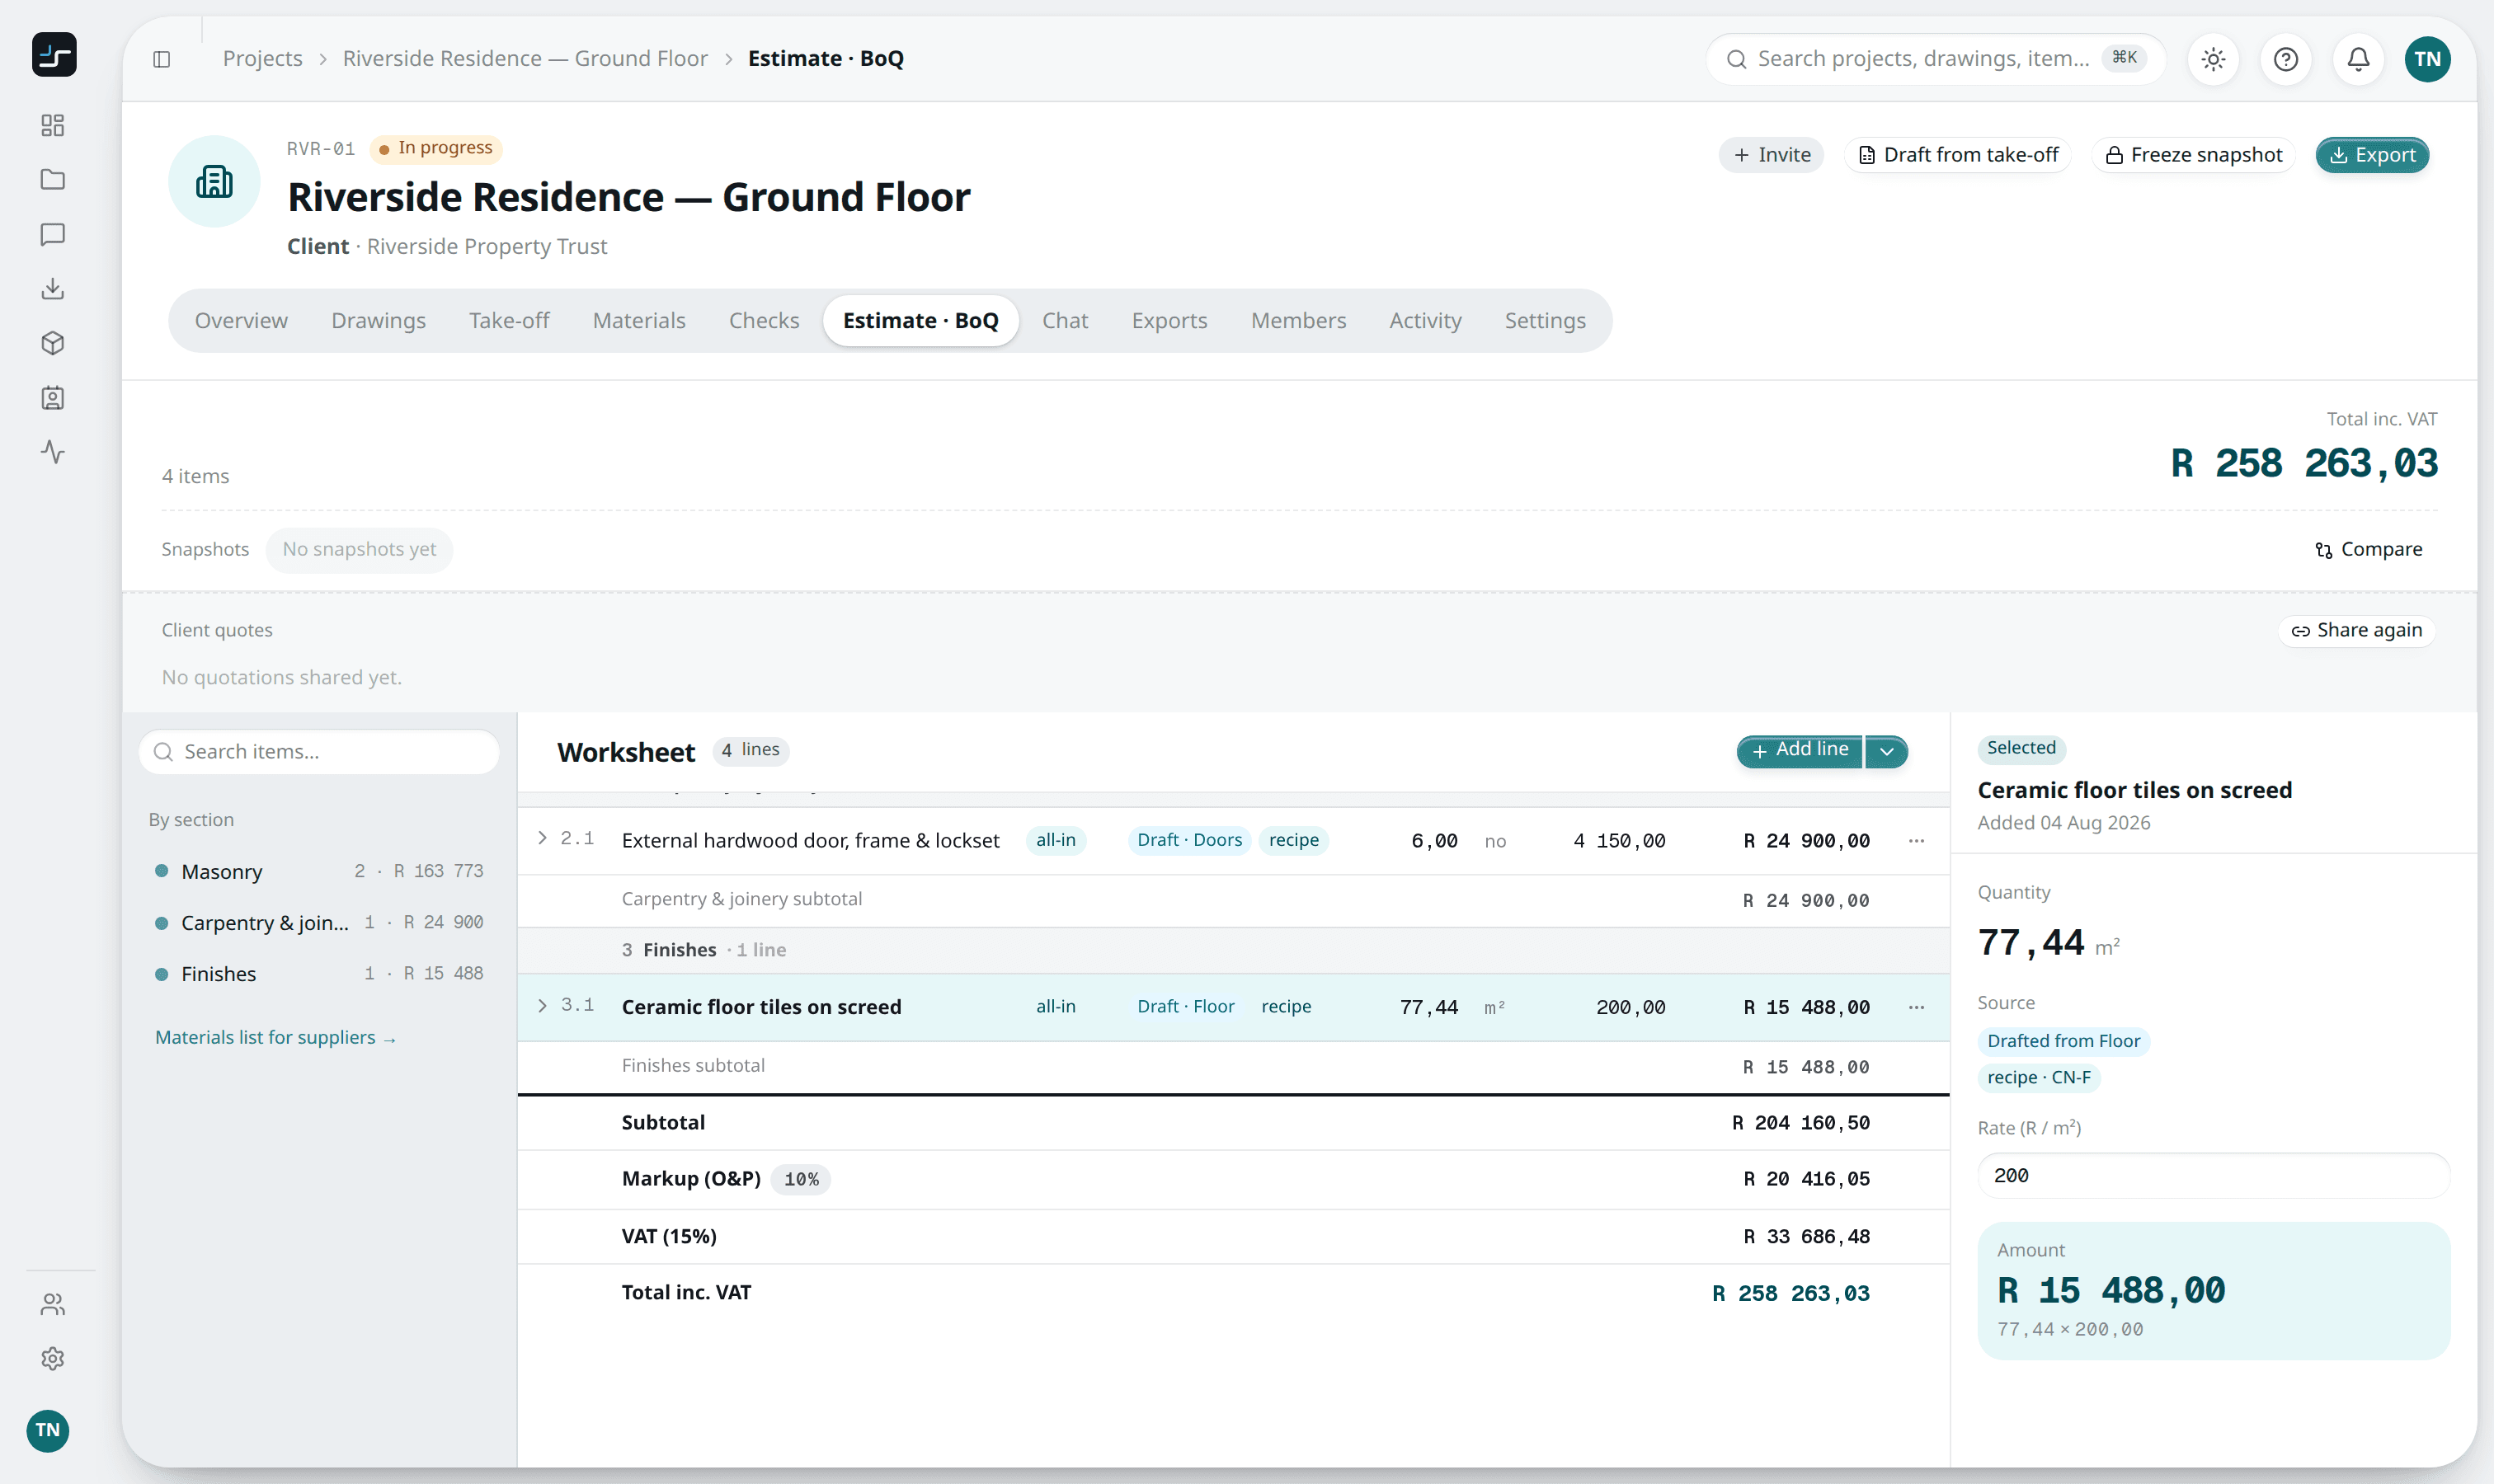Click the 10% markup chip
The height and width of the screenshot is (1484, 2494).
click(802, 1180)
